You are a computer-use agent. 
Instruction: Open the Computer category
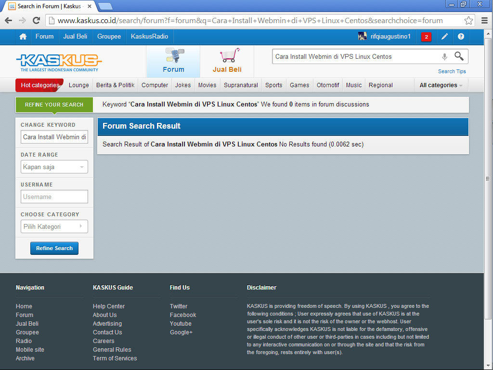point(155,85)
